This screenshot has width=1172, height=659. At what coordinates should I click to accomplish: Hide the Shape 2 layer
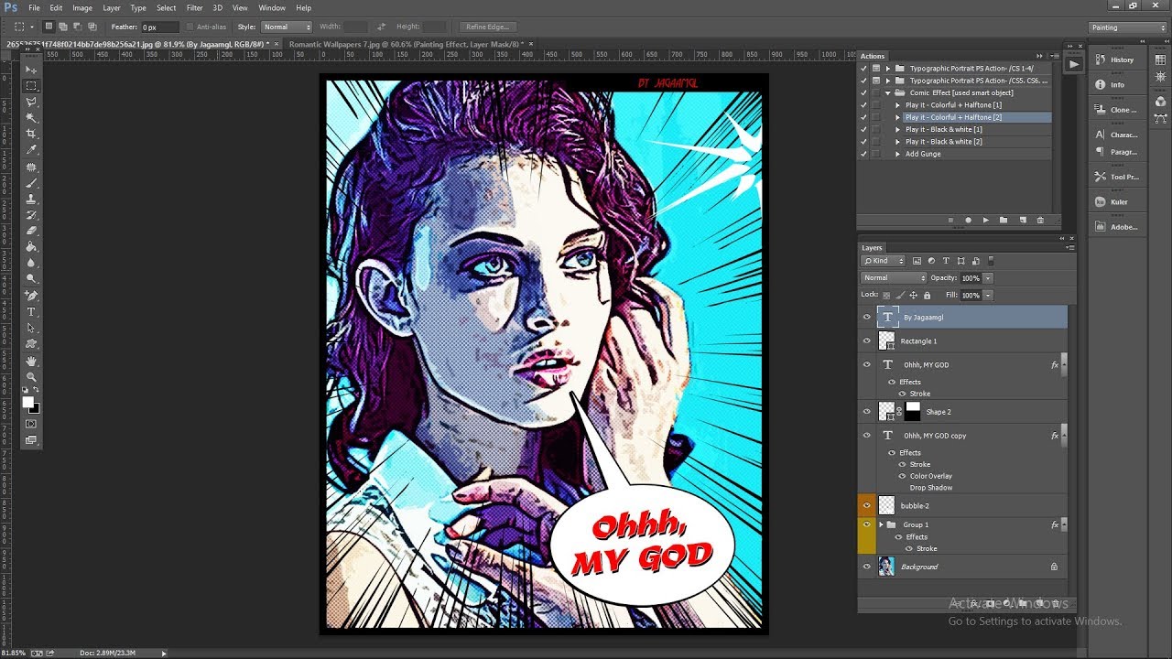[867, 412]
